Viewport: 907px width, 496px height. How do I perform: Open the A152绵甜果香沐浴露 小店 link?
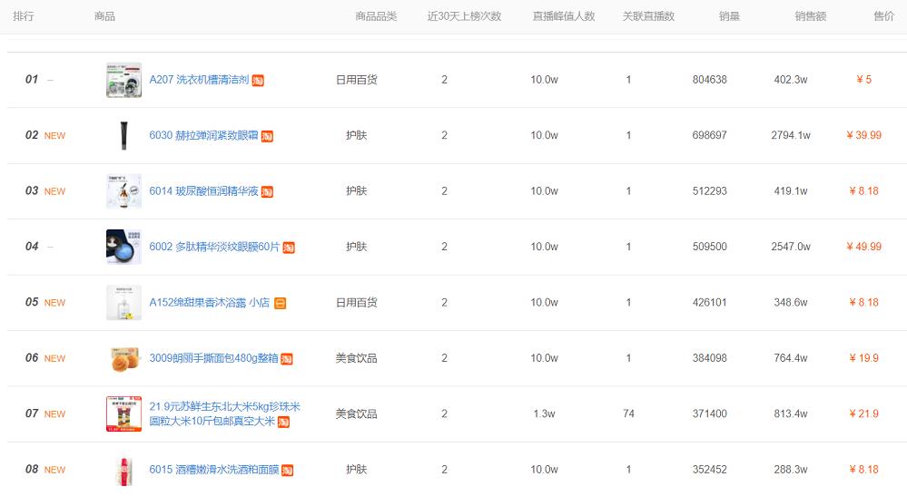click(x=210, y=303)
